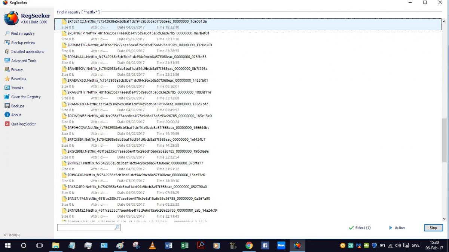The height and width of the screenshot is (252, 449).
Task: Select the $RAMRT2D.Netflix result row
Action: pyautogui.click(x=248, y=107)
